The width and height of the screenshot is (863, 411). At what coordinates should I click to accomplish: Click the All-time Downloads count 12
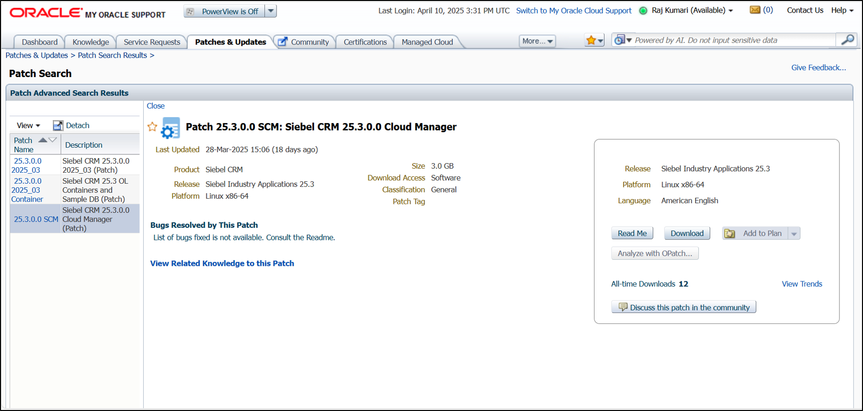coord(683,284)
